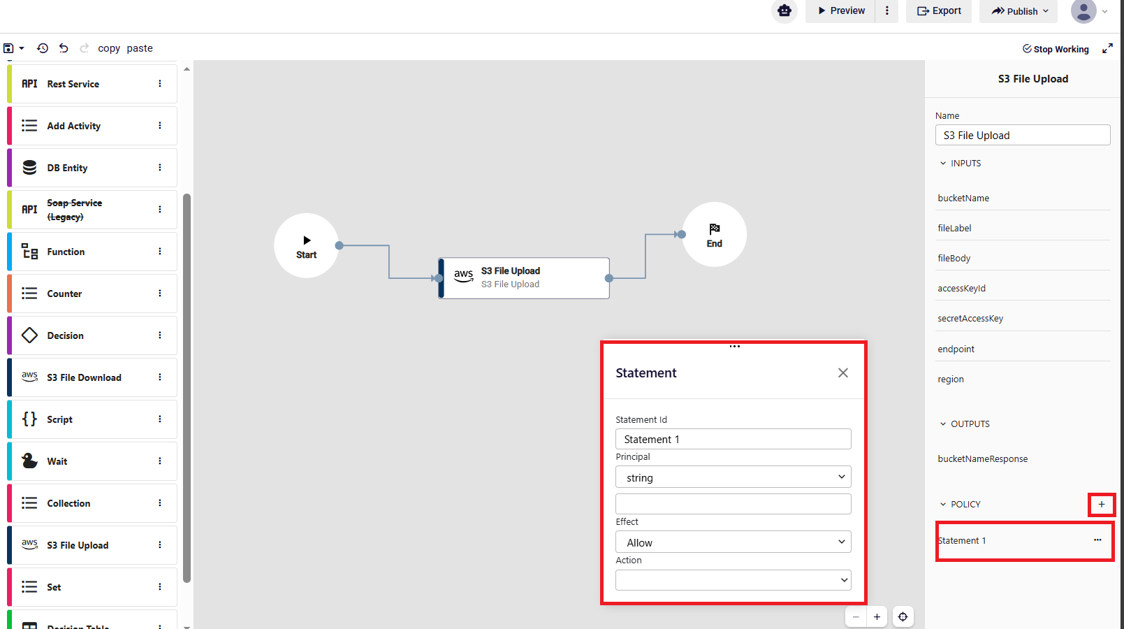Click the Principal value input field
Screen dimensions: 1124x629
coord(733,504)
